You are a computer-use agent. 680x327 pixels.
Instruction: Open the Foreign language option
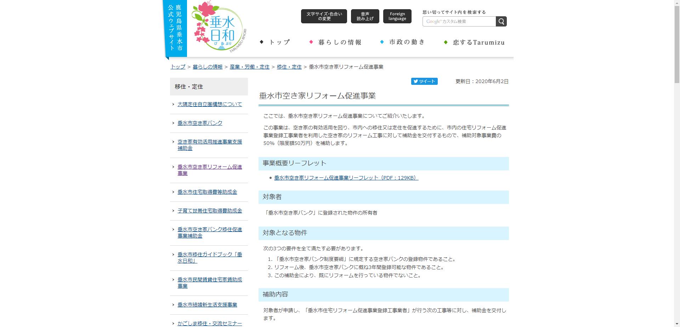click(x=397, y=16)
